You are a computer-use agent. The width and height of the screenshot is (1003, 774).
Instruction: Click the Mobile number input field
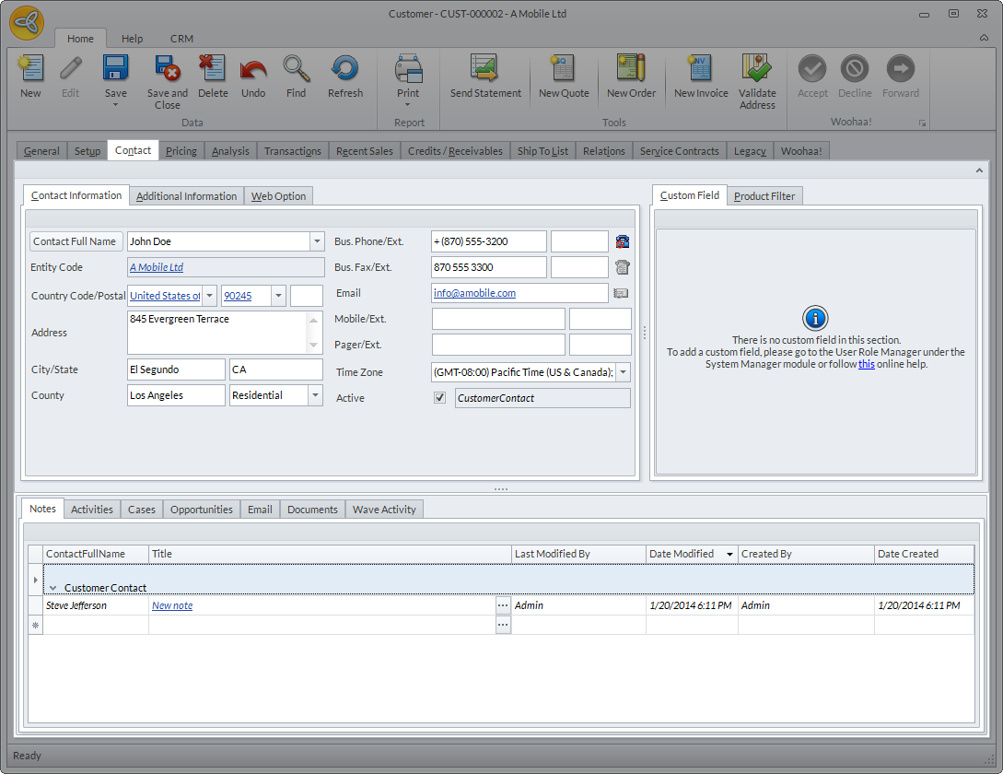(498, 319)
